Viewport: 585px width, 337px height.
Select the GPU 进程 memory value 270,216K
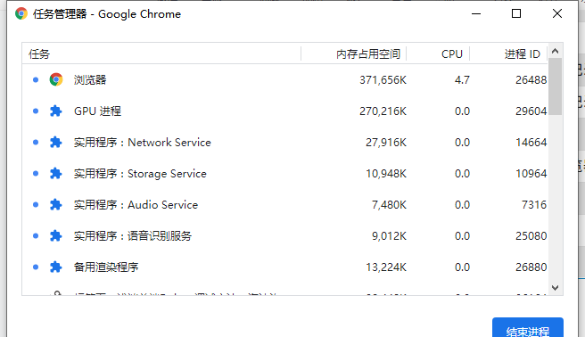point(383,111)
